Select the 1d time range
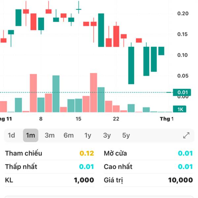This screenshot has width=198, height=198. (12, 135)
